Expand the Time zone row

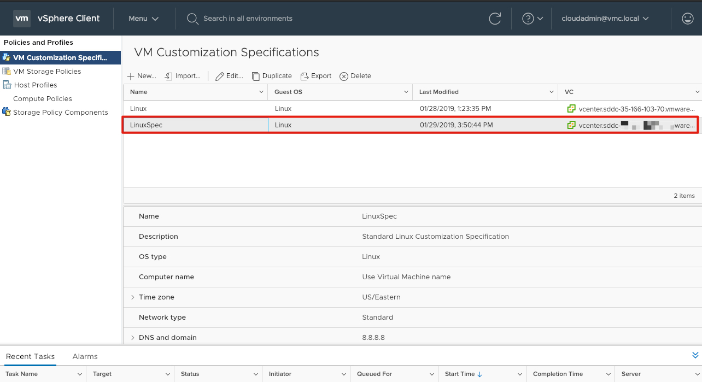132,297
